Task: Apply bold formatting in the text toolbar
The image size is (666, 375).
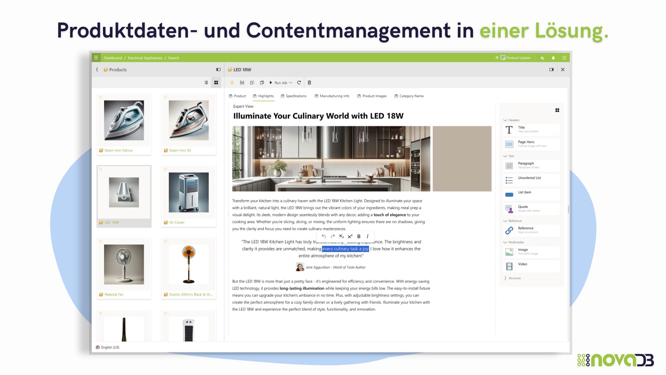Action: coord(359,236)
